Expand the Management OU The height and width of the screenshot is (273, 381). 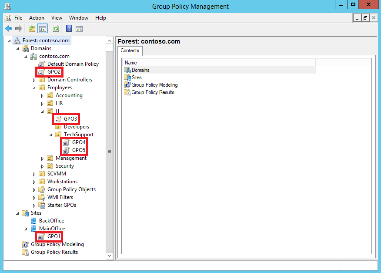[x=42, y=158]
